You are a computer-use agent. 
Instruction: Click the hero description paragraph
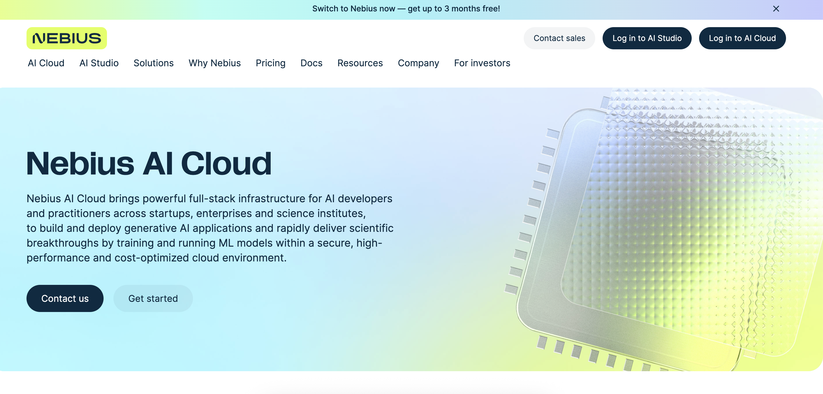pyautogui.click(x=209, y=228)
